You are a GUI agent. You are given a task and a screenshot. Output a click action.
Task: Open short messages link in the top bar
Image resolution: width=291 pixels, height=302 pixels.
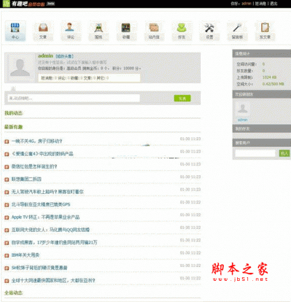click(261, 4)
